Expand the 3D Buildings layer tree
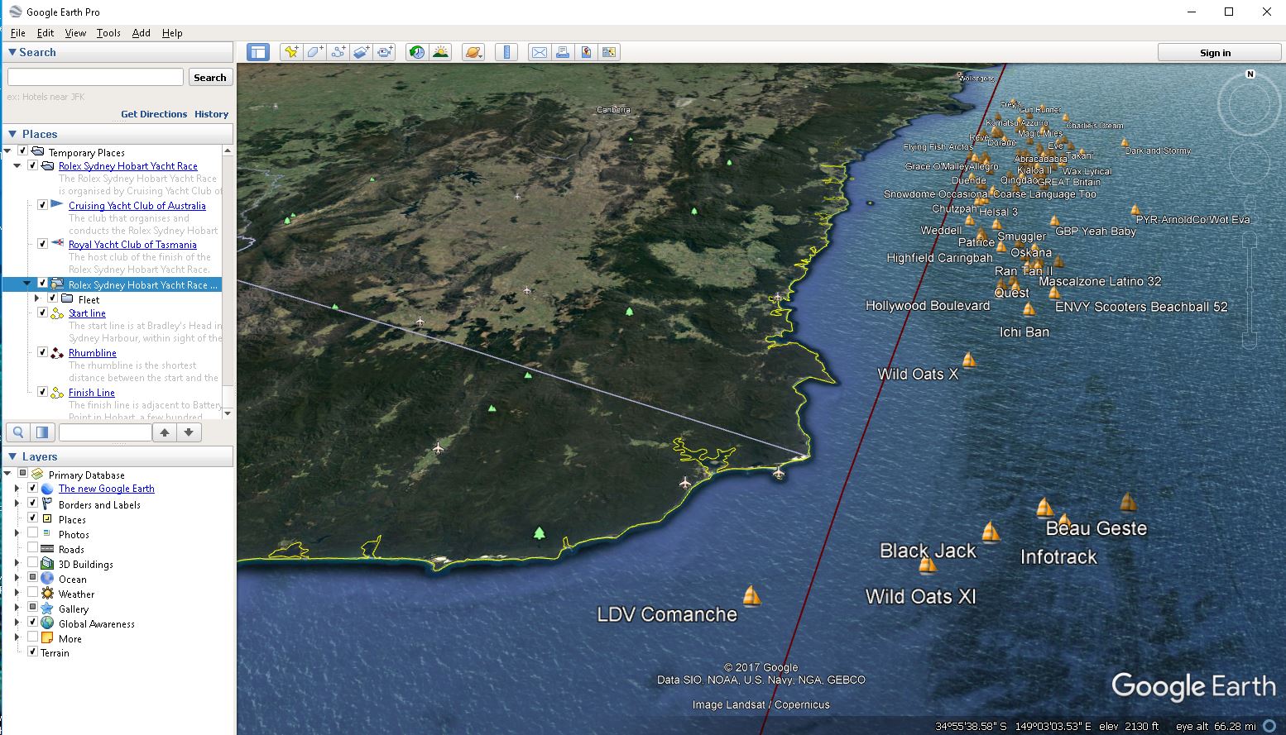Screen dimensions: 1286x735 17,564
